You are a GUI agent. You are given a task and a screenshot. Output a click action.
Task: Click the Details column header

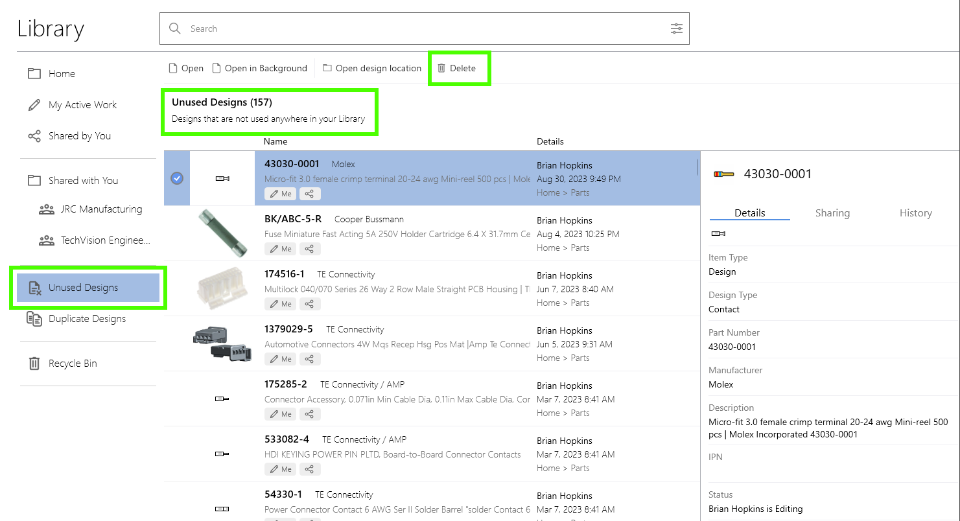(x=550, y=141)
